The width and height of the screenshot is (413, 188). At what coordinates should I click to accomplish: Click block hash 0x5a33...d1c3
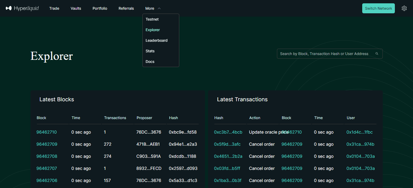[183, 180]
